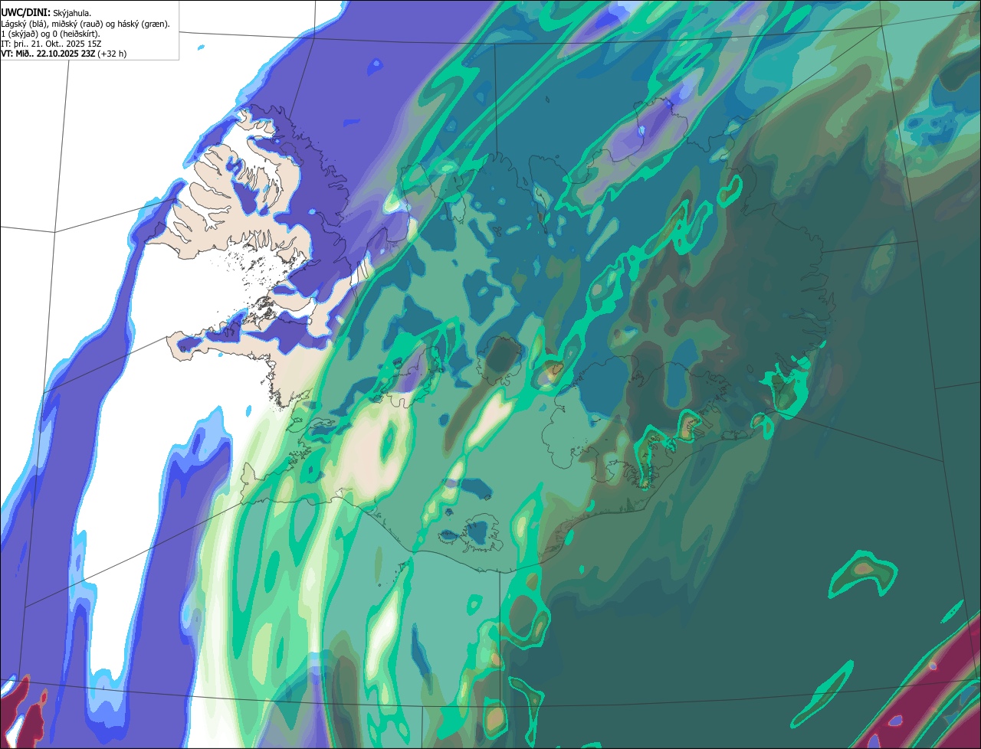Click the valid time "VT: Mið.. 22.10.2025 23Z"
This screenshot has height=749, width=981.
pos(48,54)
